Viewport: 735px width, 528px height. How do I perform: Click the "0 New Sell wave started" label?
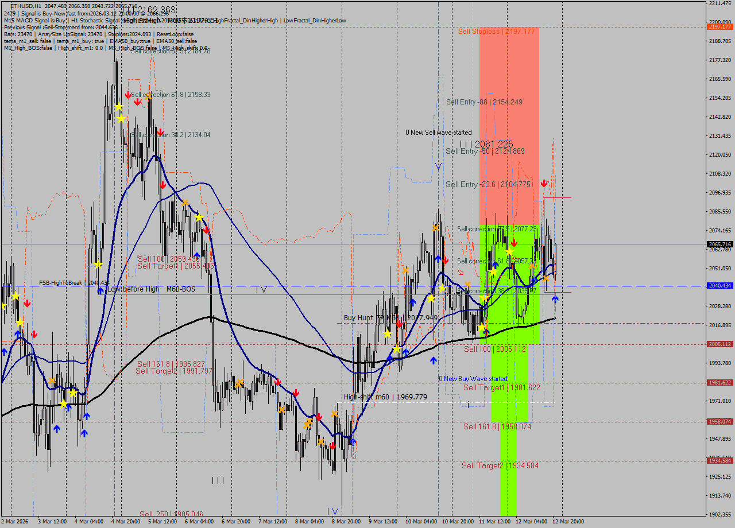click(439, 133)
